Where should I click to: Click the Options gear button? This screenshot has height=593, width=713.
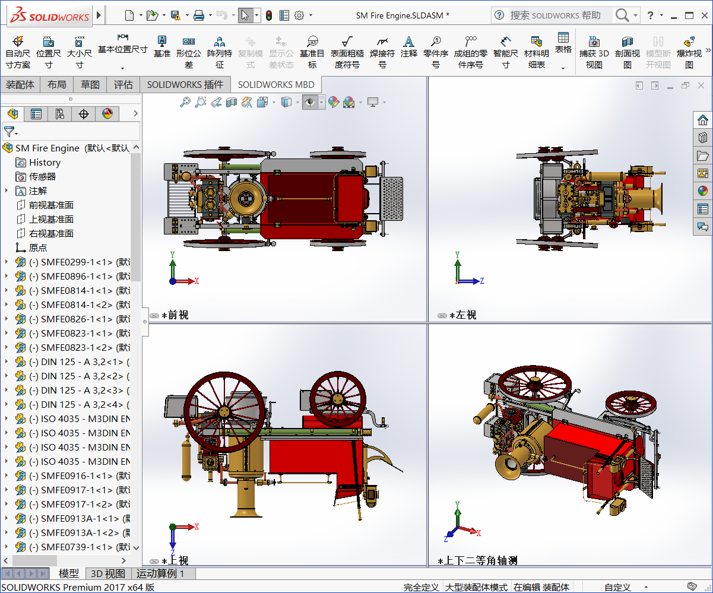click(299, 15)
